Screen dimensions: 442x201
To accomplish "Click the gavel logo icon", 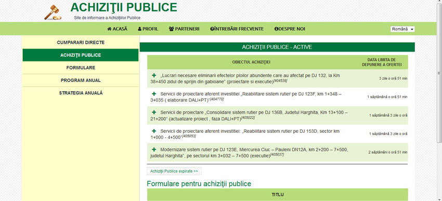I will click(53, 12).
